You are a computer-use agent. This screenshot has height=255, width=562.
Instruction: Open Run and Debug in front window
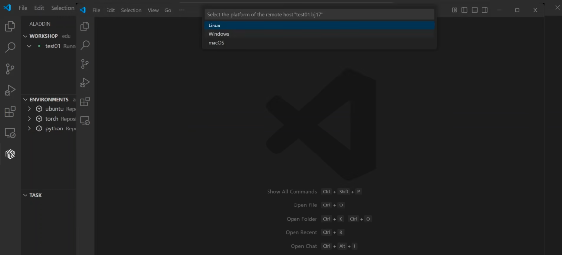pyautogui.click(x=85, y=83)
